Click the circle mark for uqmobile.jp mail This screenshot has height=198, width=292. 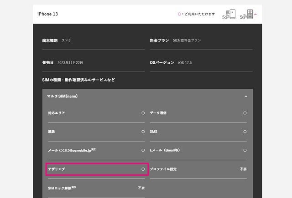pyautogui.click(x=143, y=150)
